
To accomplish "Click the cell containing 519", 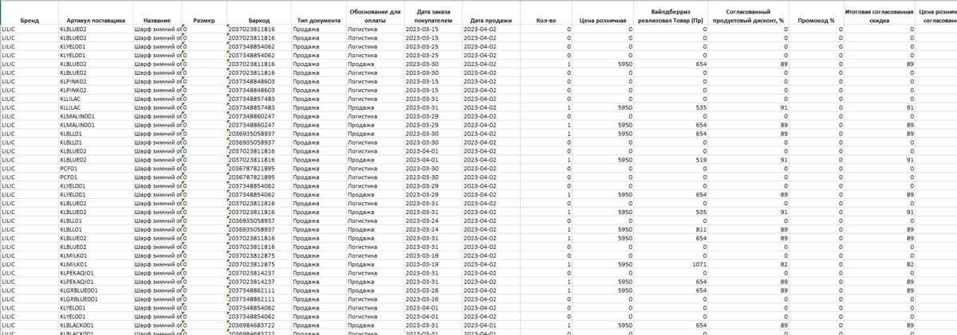I will [x=671, y=159].
